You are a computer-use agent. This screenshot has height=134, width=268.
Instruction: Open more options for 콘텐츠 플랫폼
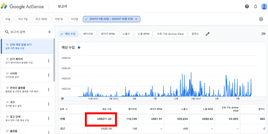click(x=49, y=90)
